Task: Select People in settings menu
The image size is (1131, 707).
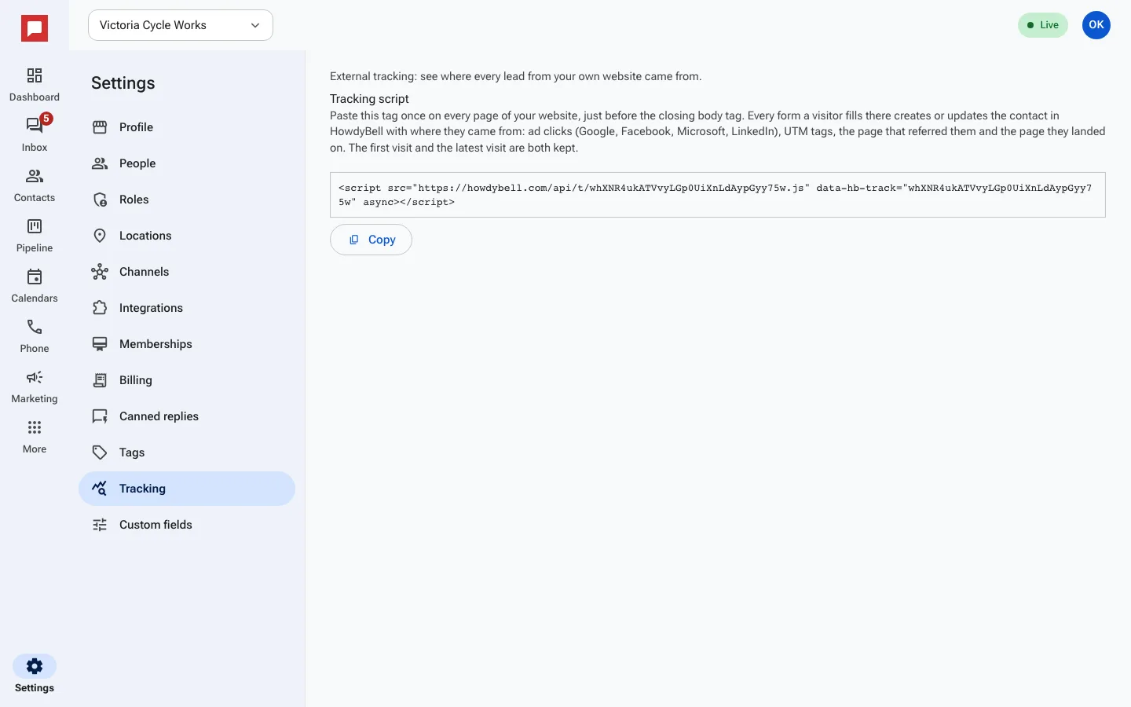Action: pyautogui.click(x=187, y=163)
